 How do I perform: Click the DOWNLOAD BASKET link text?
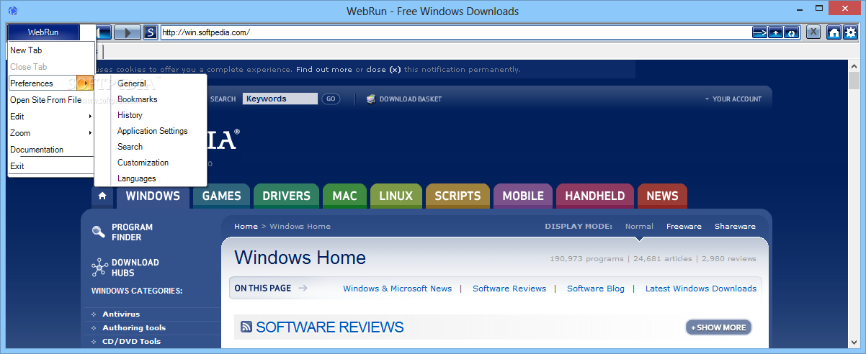click(411, 99)
